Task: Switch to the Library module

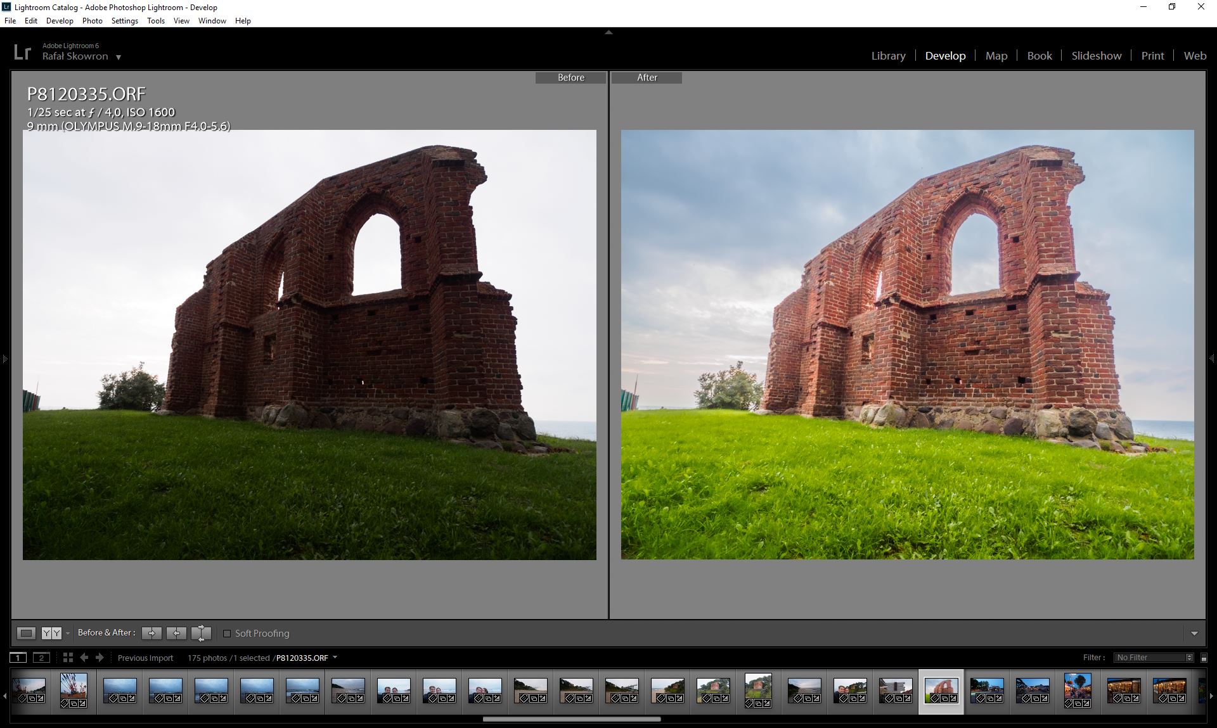Action: click(x=888, y=56)
